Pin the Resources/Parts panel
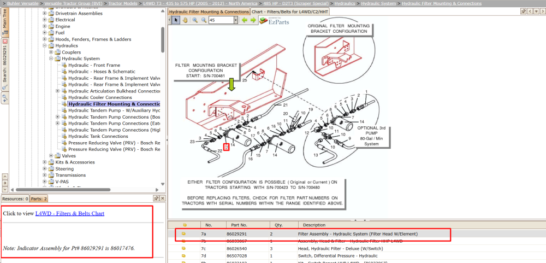Viewport: 546px width, 263px height. point(156,198)
